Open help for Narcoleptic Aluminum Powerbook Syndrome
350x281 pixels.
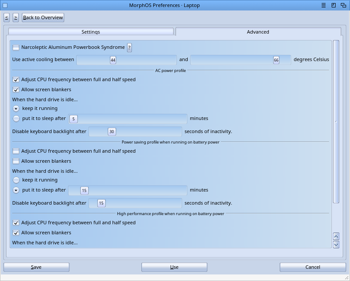(130, 48)
